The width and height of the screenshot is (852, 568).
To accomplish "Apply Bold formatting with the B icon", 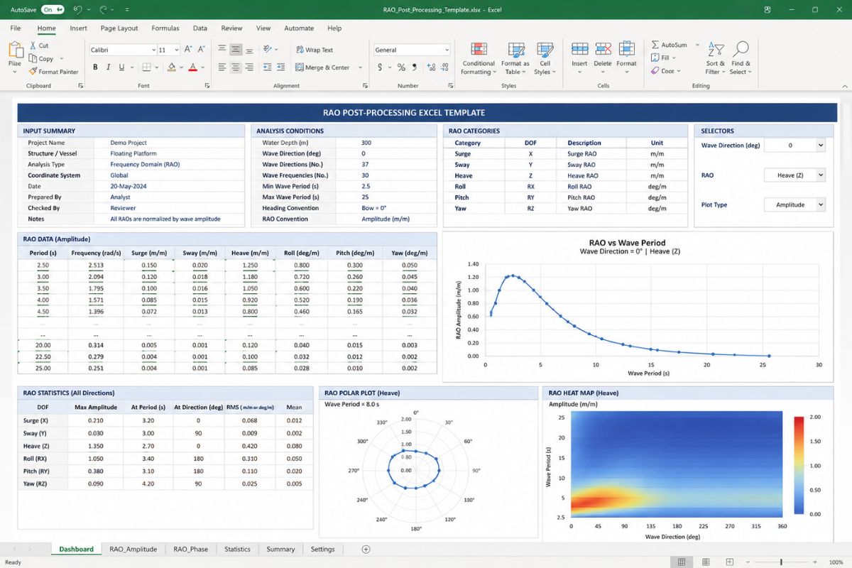I will click(95, 67).
